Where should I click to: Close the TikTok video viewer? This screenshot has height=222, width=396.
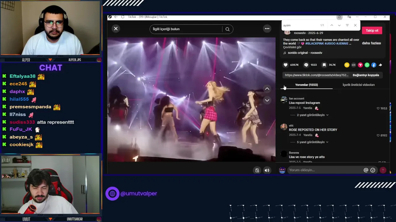click(x=116, y=29)
